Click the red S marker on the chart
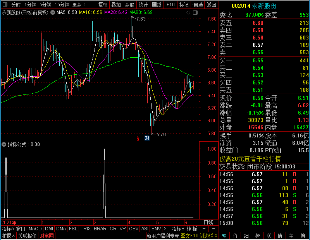This screenshot has width=310, height=240. coord(138,138)
